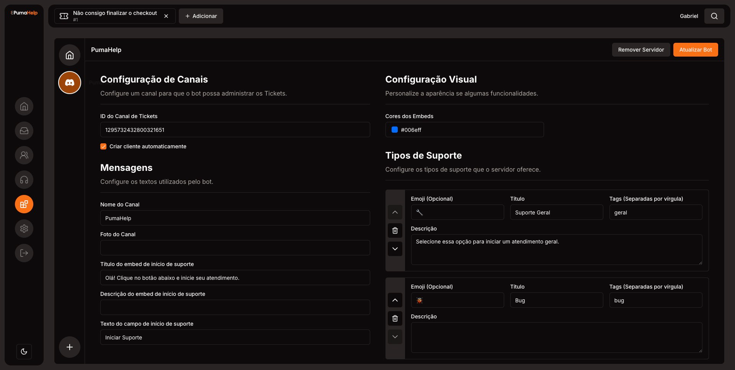Click the server home icon button

click(70, 55)
